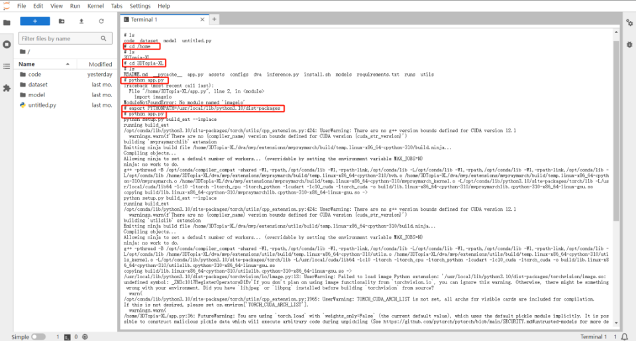
Task: Open a new launcher tab with the plus button
Action: pyautogui.click(x=214, y=19)
